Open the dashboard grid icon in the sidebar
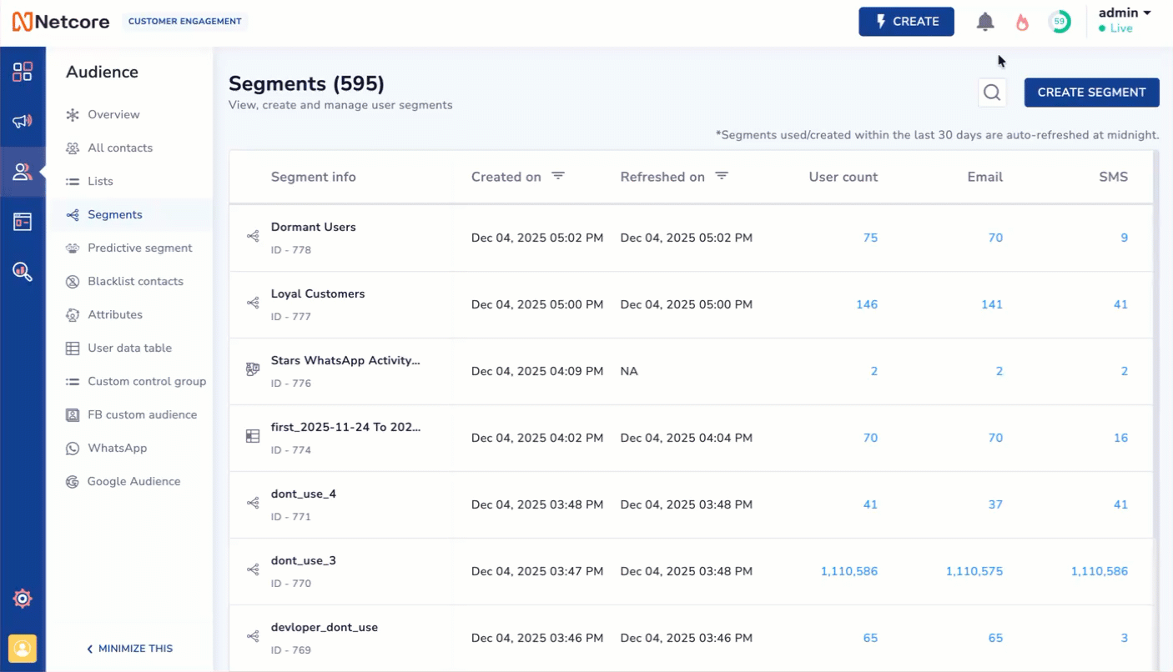1173x672 pixels. tap(23, 71)
